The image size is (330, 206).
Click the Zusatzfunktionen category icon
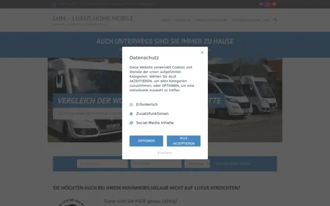tap(131, 114)
